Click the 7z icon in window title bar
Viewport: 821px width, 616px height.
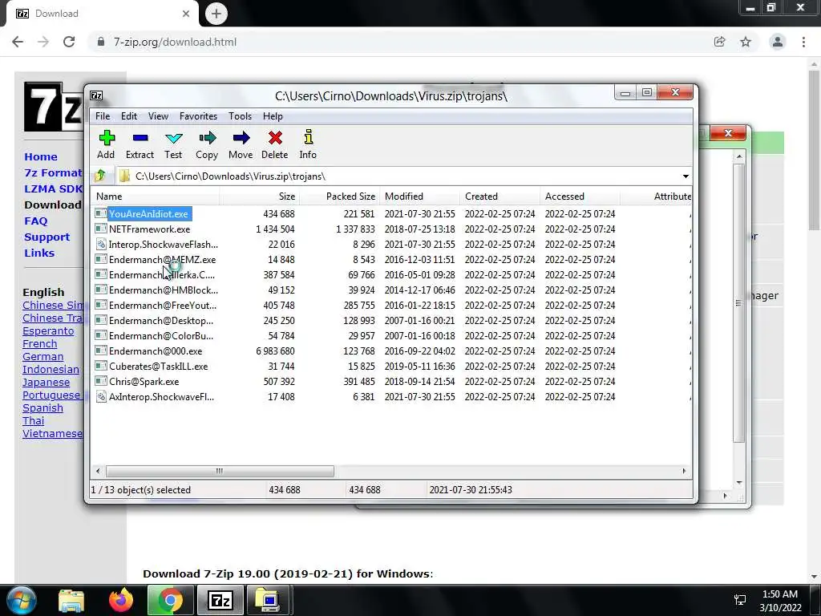(x=96, y=95)
